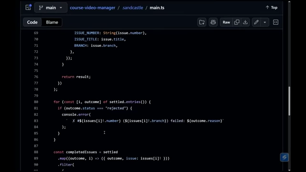This screenshot has height=172, width=306.
Task: Jump to Top of file
Action: point(272,8)
